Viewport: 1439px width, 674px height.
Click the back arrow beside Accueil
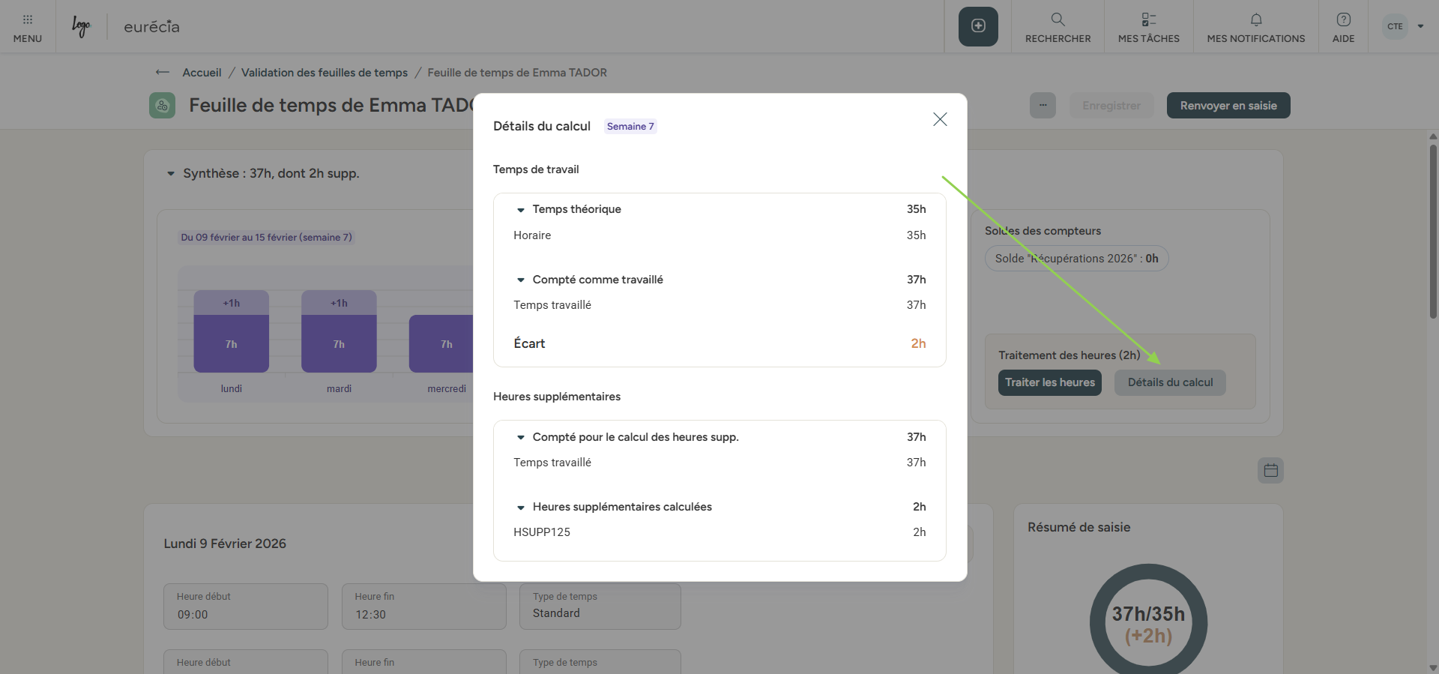pyautogui.click(x=162, y=73)
